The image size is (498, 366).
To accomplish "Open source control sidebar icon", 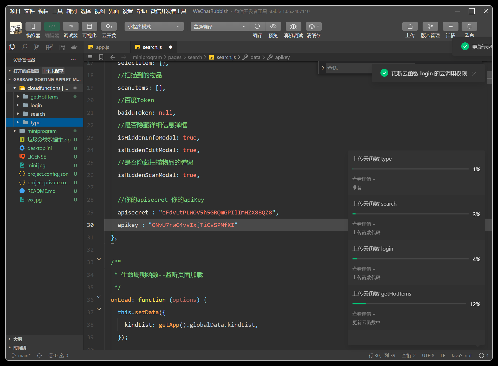I will coord(37,47).
